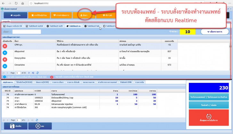
Task: Open the lower tab left of Patient-EMR
Action: pos(107,82)
